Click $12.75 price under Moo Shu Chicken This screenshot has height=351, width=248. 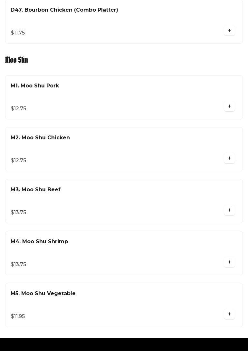(x=18, y=161)
